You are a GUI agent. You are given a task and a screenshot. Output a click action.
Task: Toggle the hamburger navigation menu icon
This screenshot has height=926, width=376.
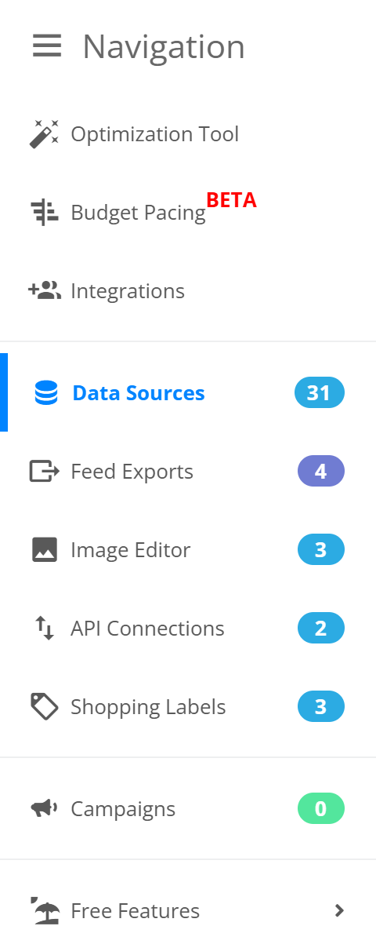tap(46, 46)
